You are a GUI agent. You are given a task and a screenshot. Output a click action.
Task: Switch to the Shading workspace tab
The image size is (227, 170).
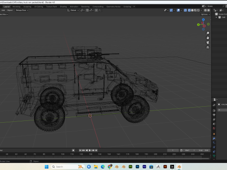coord(63,7)
